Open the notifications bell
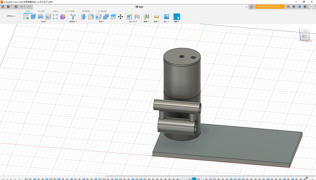 pyautogui.click(x=299, y=7)
